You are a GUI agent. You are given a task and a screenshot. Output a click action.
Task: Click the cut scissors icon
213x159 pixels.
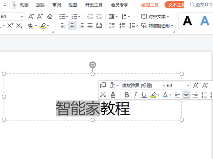coord(103,95)
